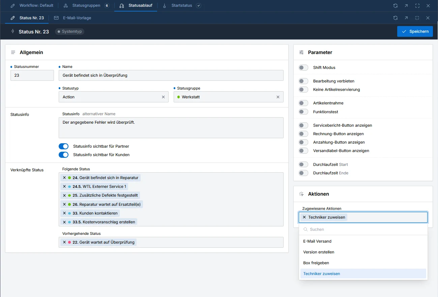Click fullscreen expand icon in top bar
This screenshot has height=297, width=438.
click(417, 6)
